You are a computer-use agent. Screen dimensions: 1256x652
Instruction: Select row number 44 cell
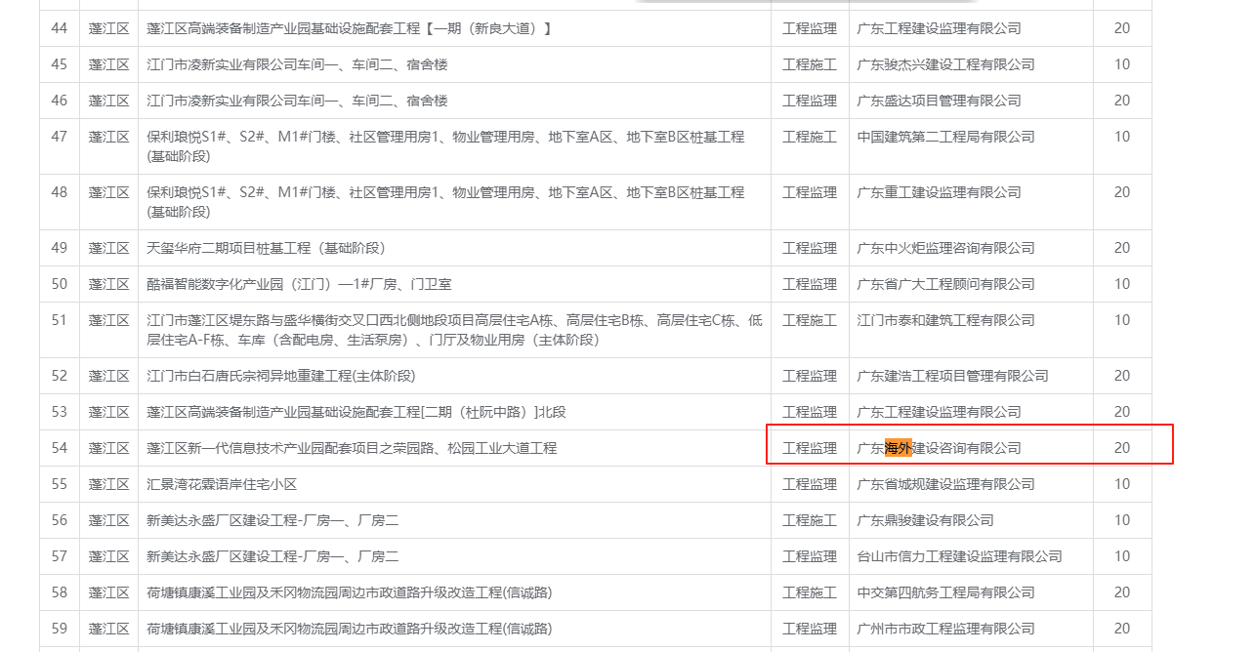tap(60, 28)
